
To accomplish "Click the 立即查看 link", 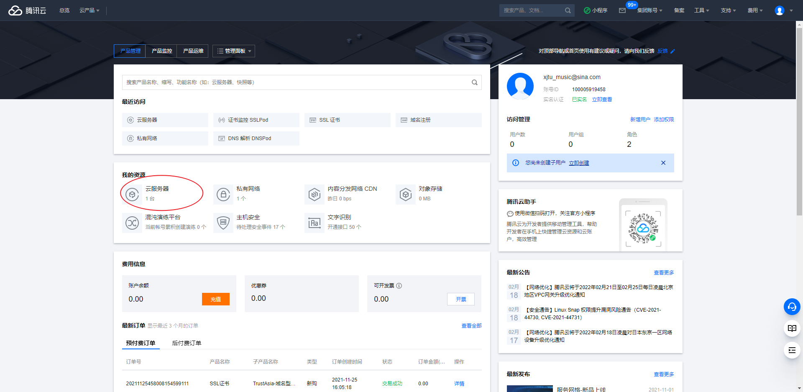I will (x=602, y=100).
